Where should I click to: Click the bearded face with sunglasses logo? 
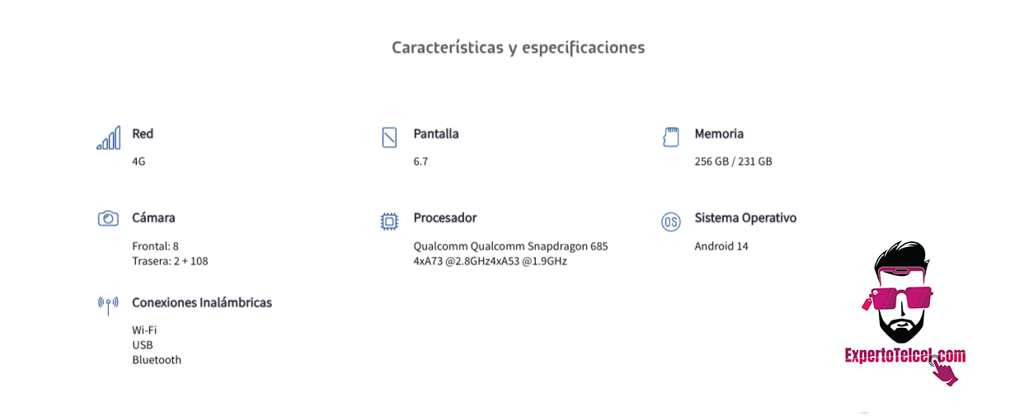click(x=900, y=292)
